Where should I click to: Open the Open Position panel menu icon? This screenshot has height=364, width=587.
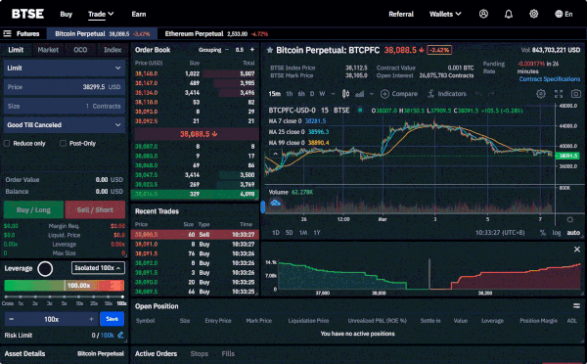576,306
